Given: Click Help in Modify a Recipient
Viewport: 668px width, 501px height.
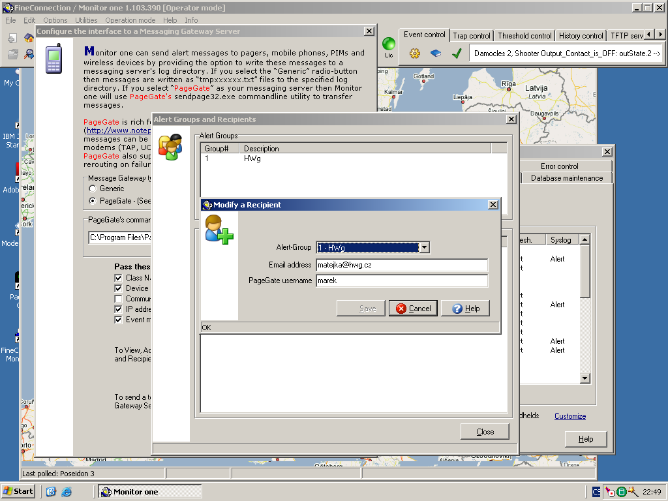Looking at the screenshot, I should click(465, 309).
